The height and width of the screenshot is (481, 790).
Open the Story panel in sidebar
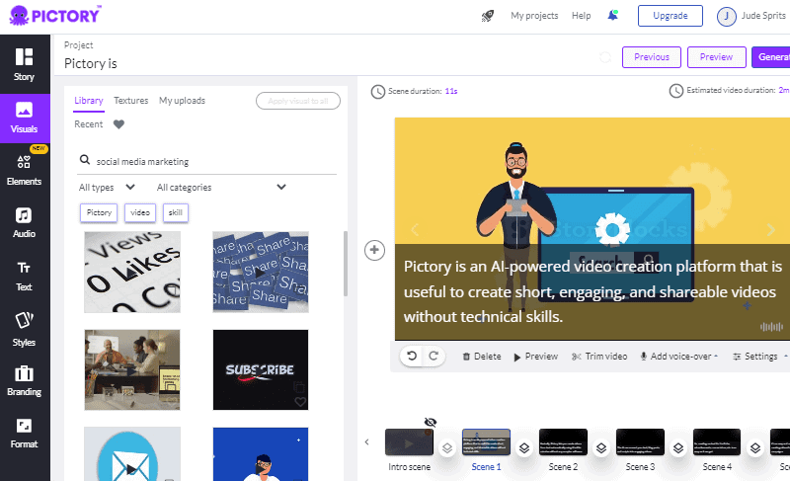pyautogui.click(x=24, y=64)
